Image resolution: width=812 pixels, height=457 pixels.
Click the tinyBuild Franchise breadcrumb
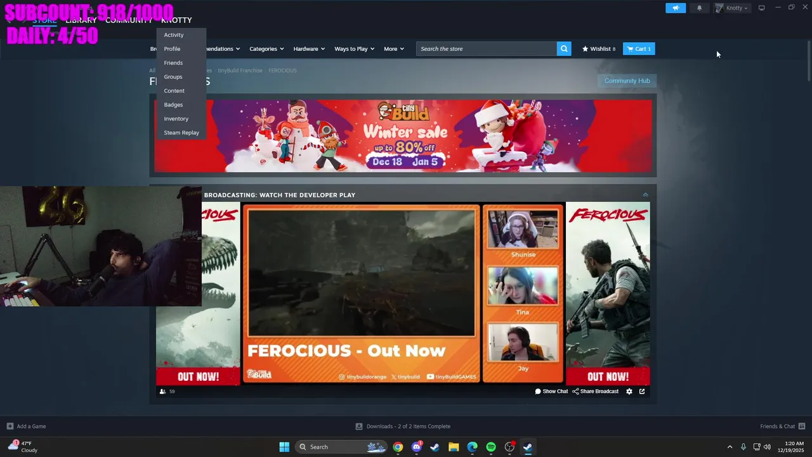pos(240,70)
